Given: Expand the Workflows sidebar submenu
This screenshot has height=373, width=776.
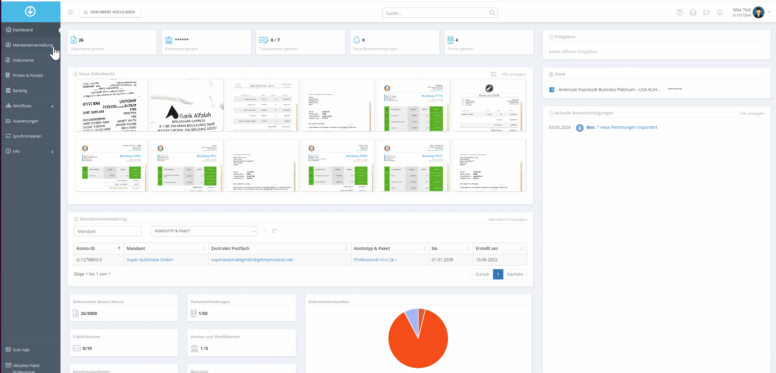Looking at the screenshot, I should [x=52, y=106].
